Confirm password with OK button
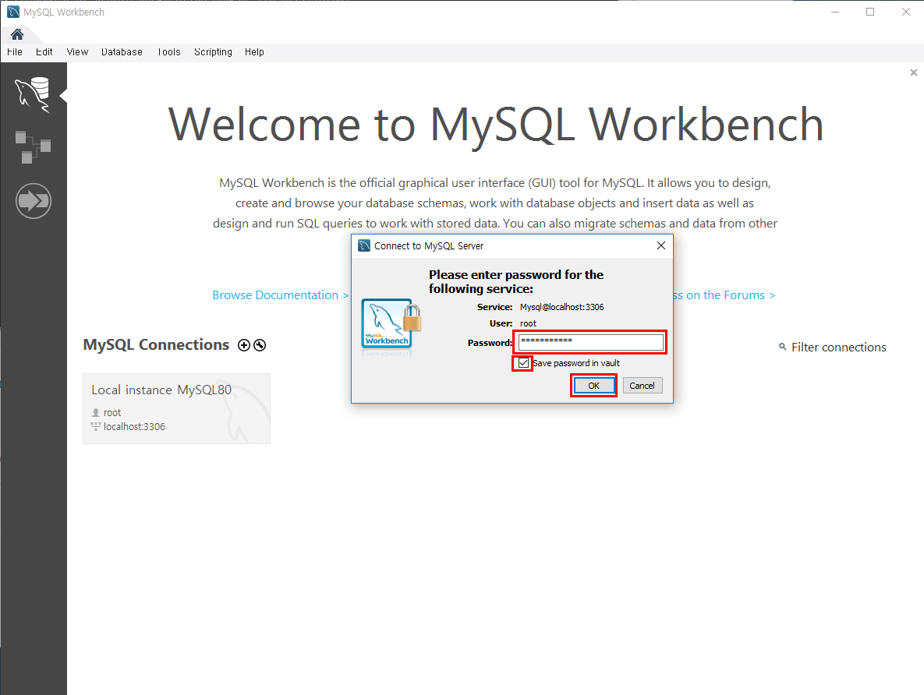The width and height of the screenshot is (924, 695). [x=594, y=385]
